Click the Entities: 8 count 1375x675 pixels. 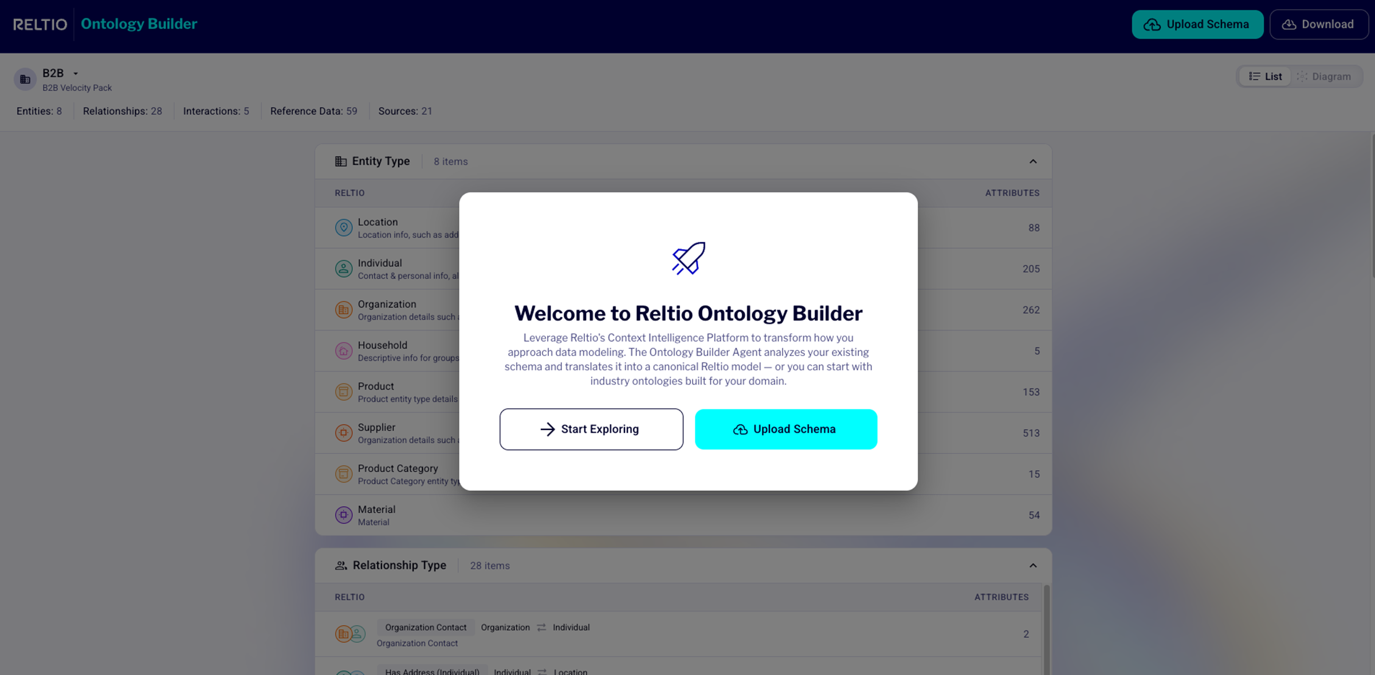coord(39,111)
